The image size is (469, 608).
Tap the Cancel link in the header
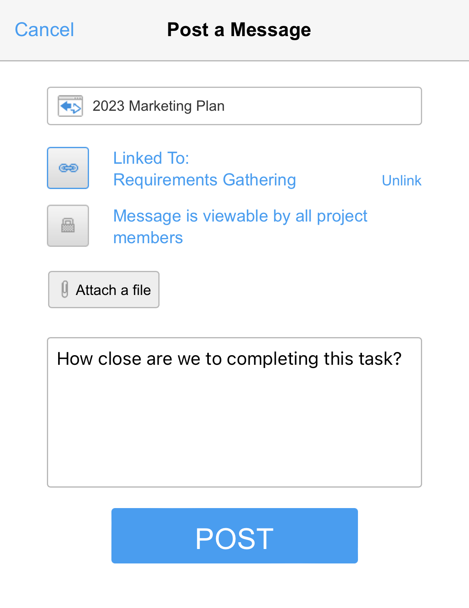[x=44, y=30]
